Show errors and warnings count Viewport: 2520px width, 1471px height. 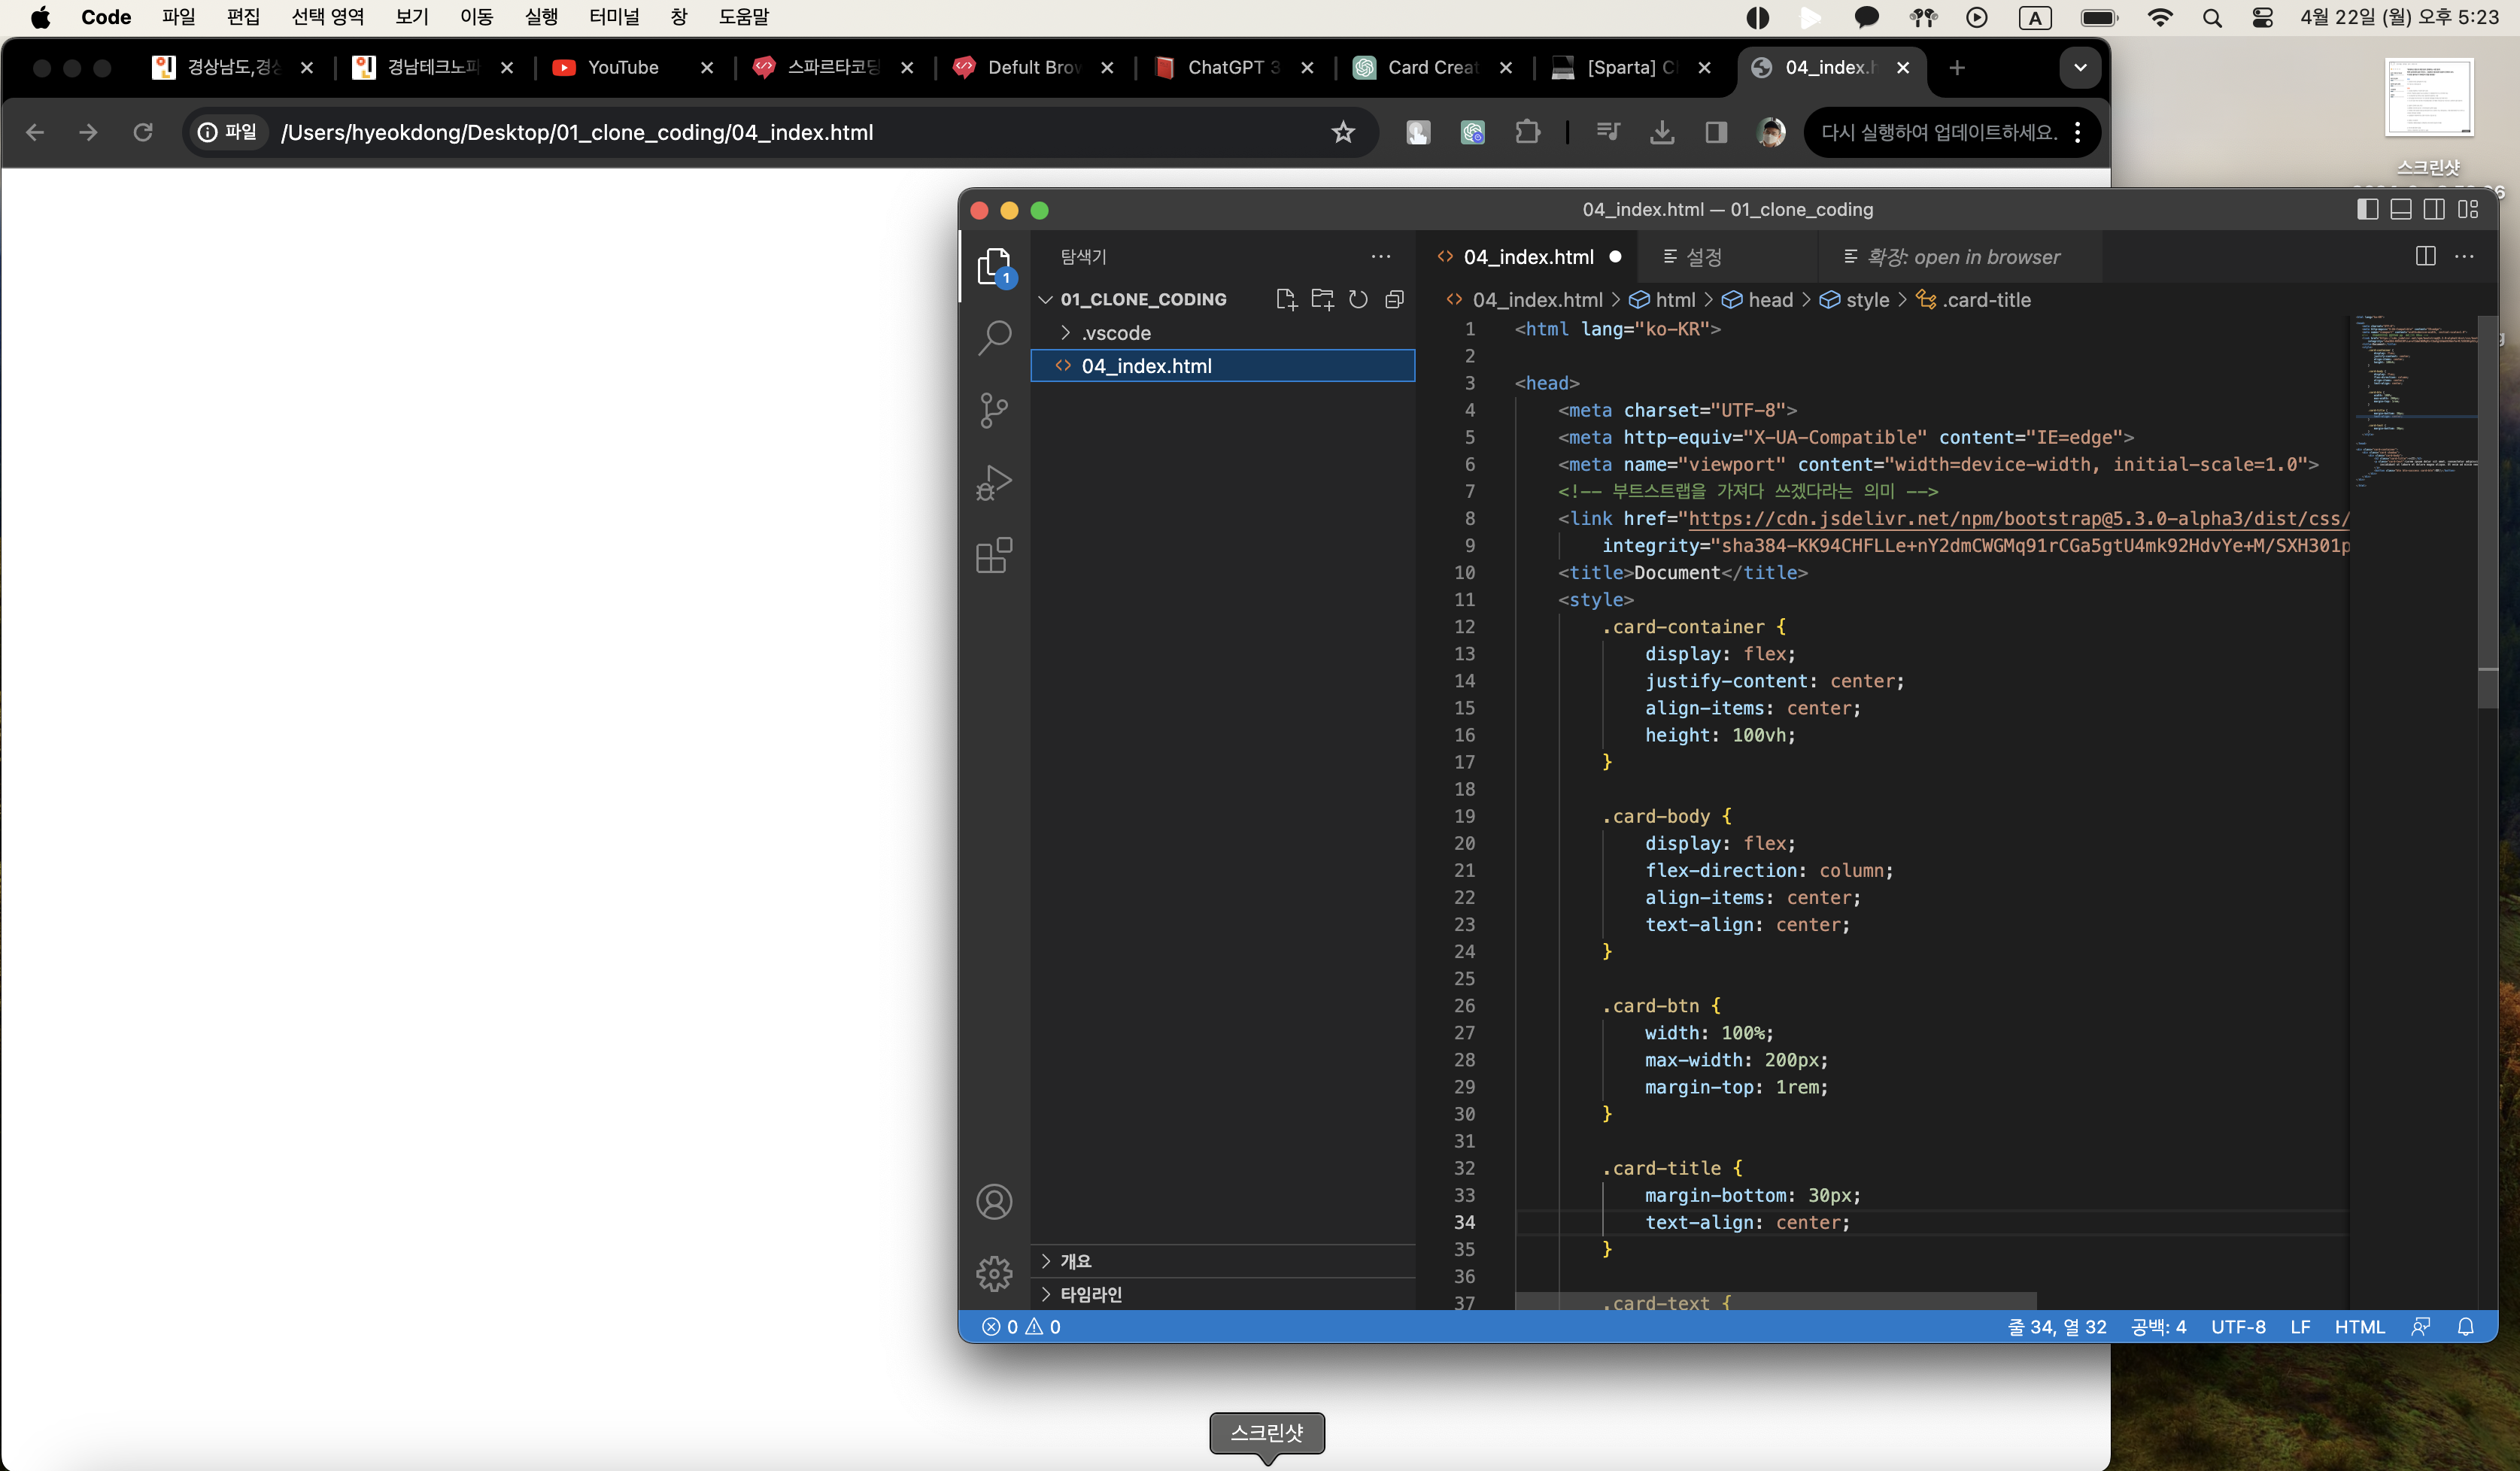click(x=1021, y=1327)
